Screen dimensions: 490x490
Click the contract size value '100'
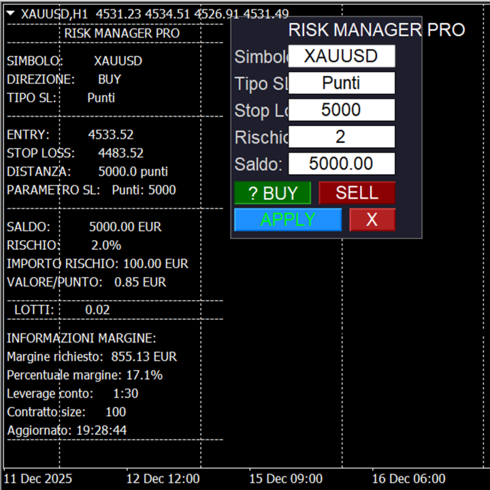click(116, 412)
